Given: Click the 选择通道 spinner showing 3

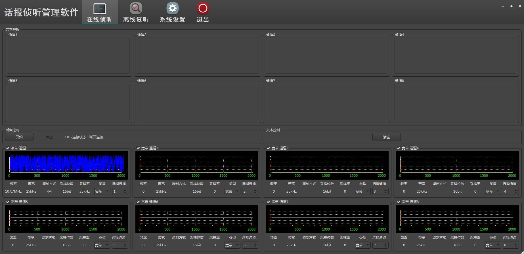Looking at the screenshot, I should [380, 191].
